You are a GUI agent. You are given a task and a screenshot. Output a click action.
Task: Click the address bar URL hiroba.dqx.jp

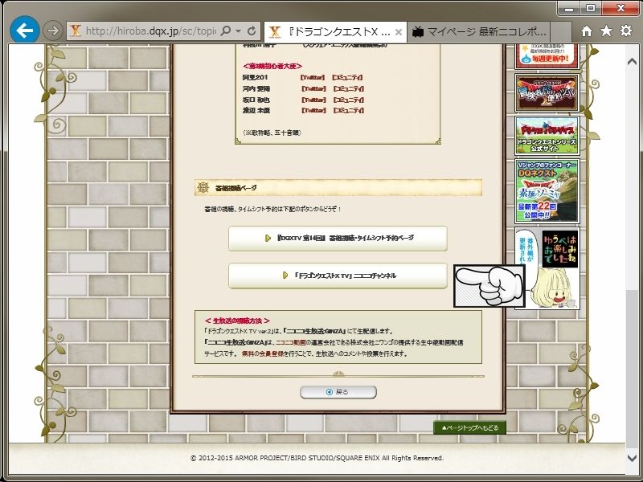(150, 31)
